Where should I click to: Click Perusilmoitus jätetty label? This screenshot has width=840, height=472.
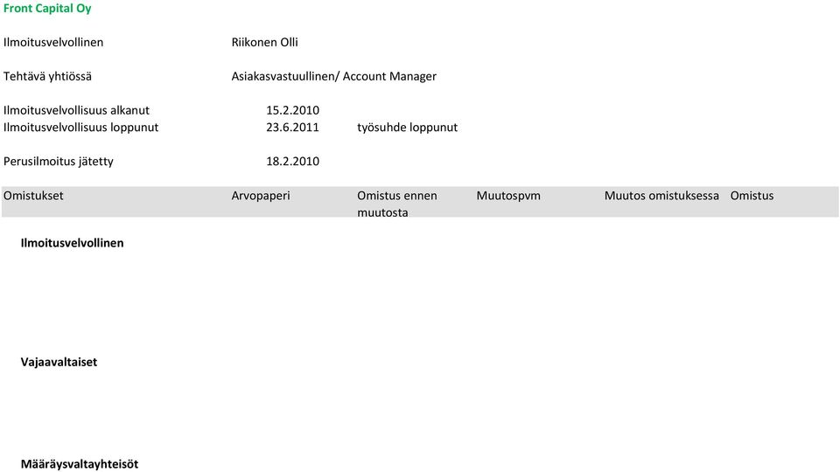click(x=59, y=161)
